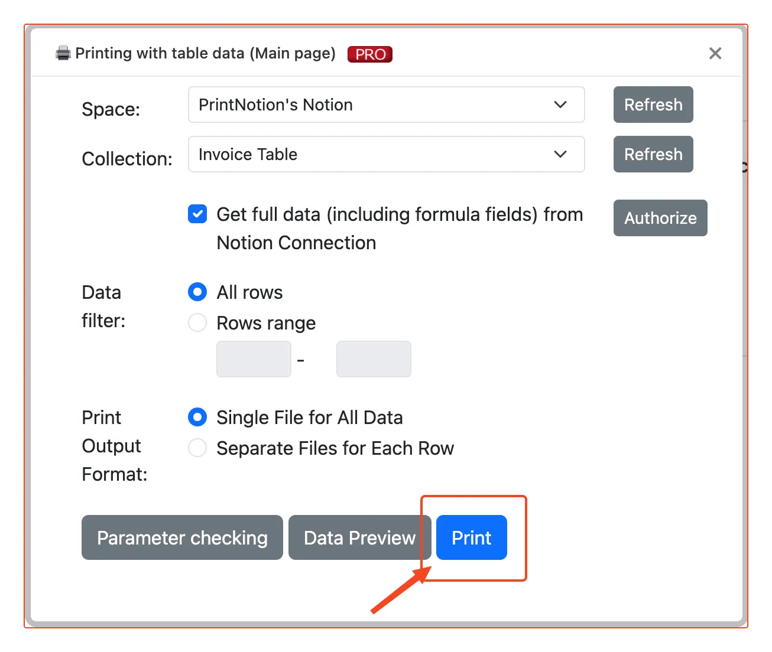Uncheck the Get full data checkbox
The image size is (772, 652).
pos(197,214)
